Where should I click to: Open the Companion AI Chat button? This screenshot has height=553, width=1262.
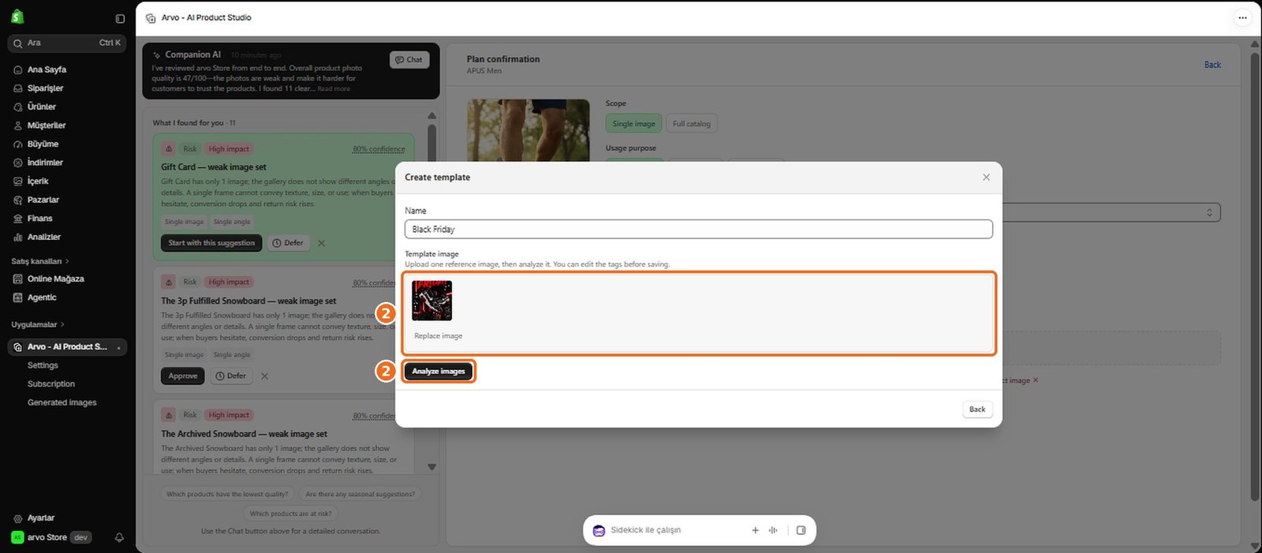409,60
